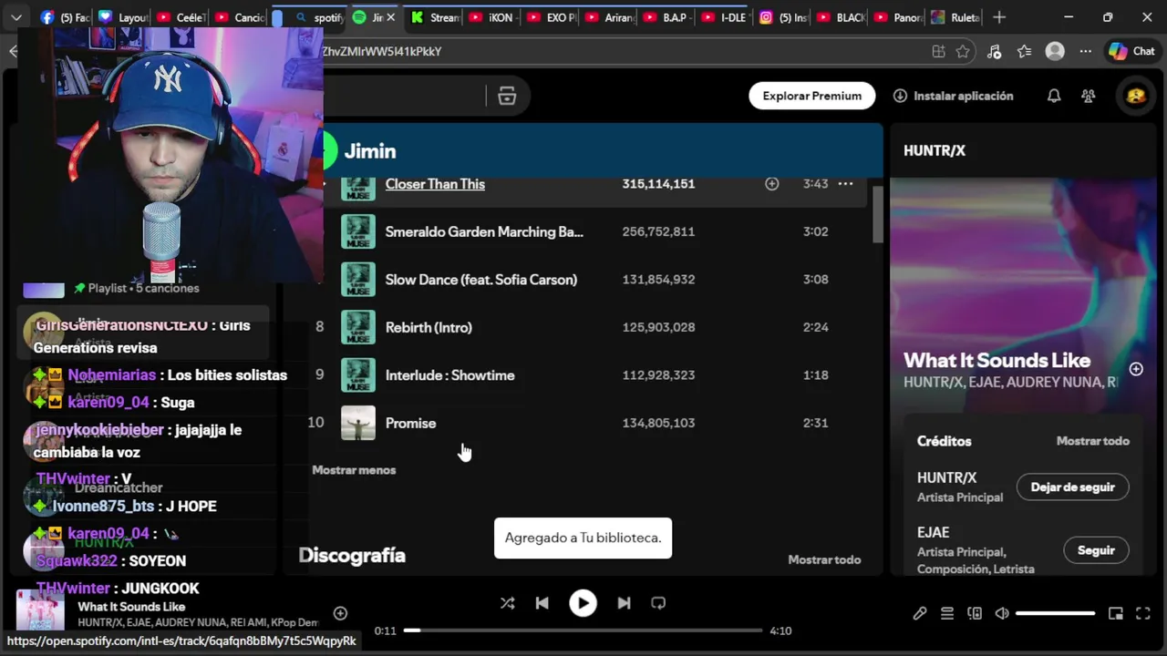
Task: Follow EJAE with Seguir button
Action: (x=1096, y=550)
